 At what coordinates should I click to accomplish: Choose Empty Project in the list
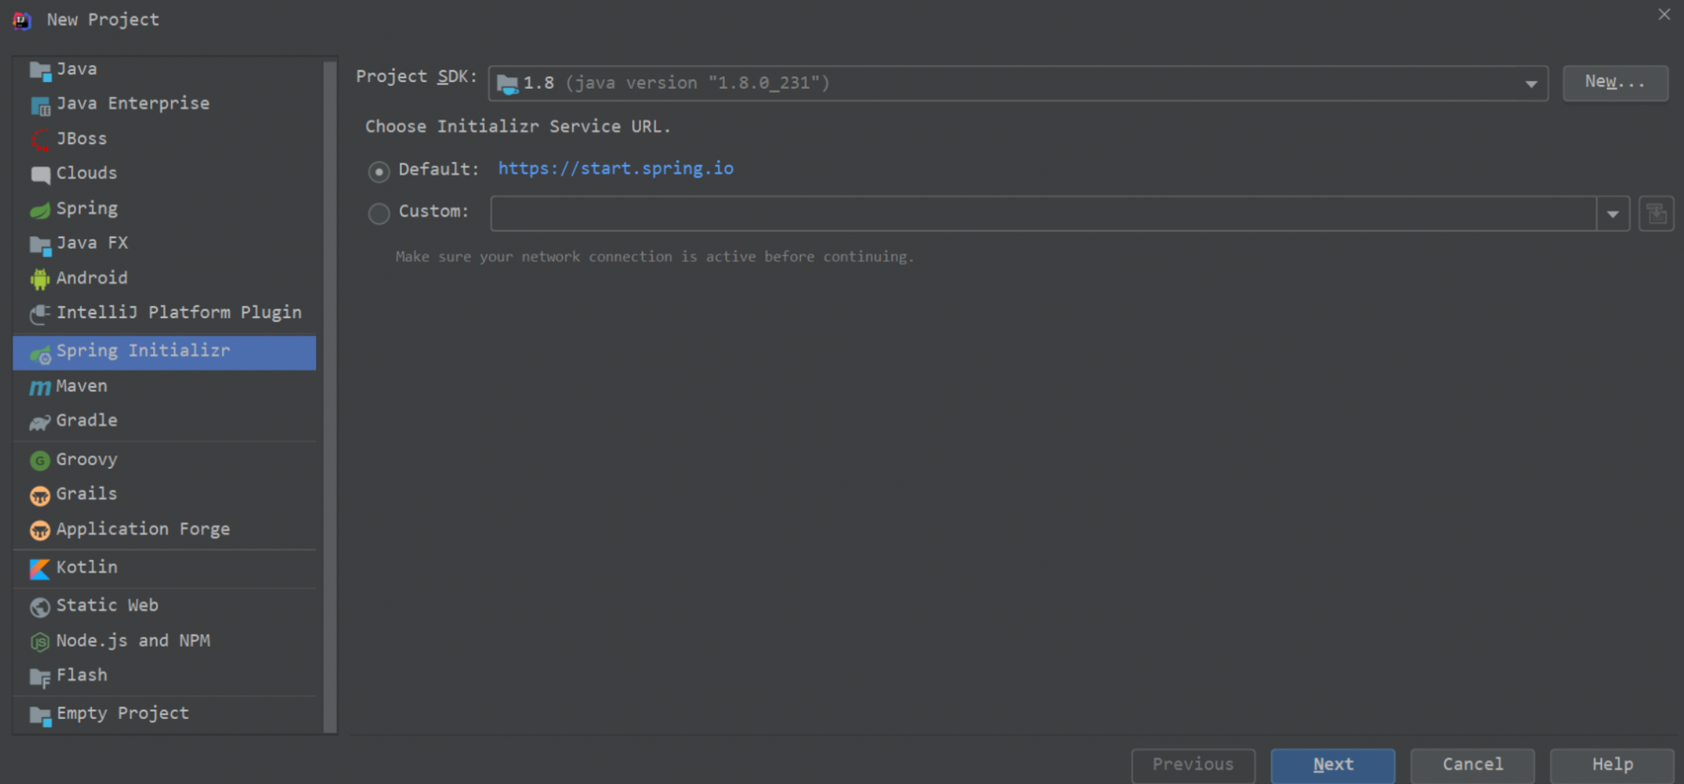tap(164, 714)
